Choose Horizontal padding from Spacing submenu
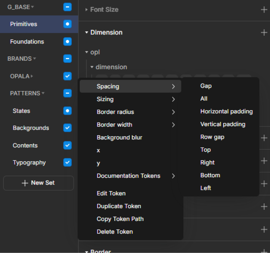 click(x=226, y=111)
